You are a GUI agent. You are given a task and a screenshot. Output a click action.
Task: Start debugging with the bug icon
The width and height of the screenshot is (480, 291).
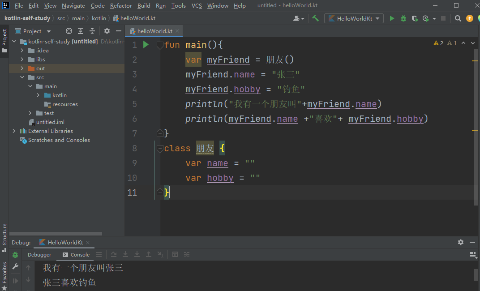403,18
